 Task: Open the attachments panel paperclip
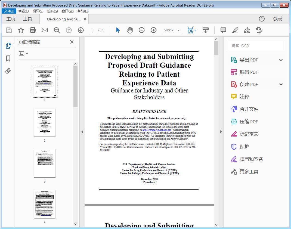pos(8,71)
